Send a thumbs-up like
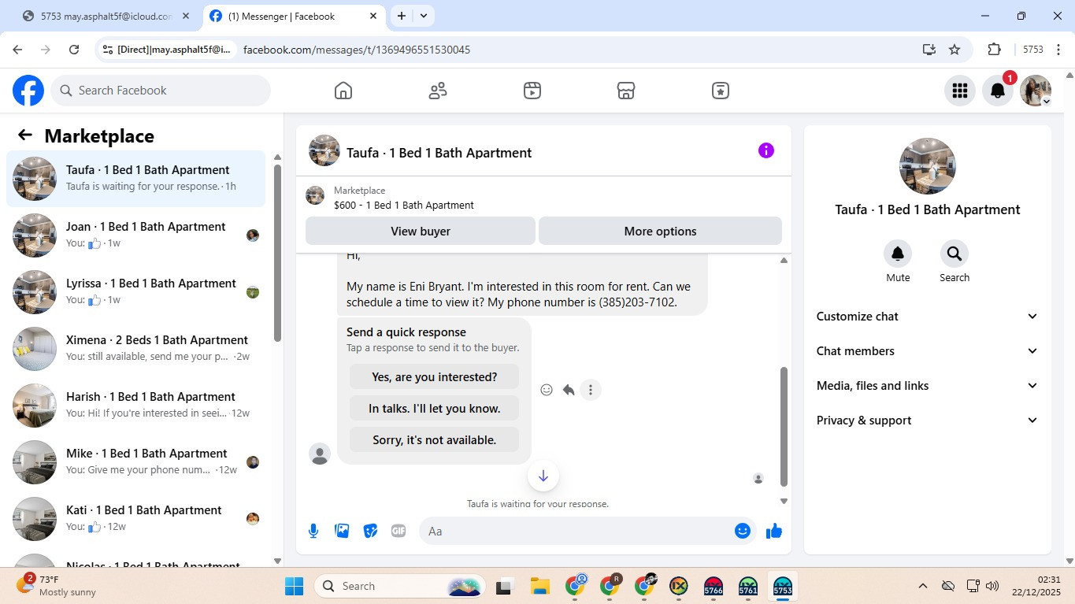This screenshot has height=604, width=1075. click(x=774, y=531)
